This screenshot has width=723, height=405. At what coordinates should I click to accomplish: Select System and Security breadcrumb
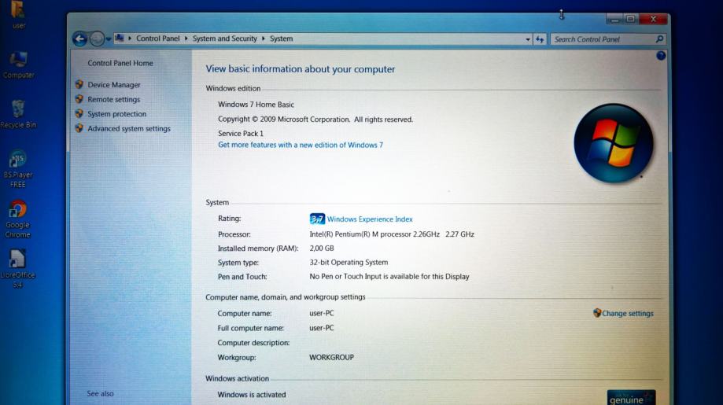pyautogui.click(x=224, y=39)
